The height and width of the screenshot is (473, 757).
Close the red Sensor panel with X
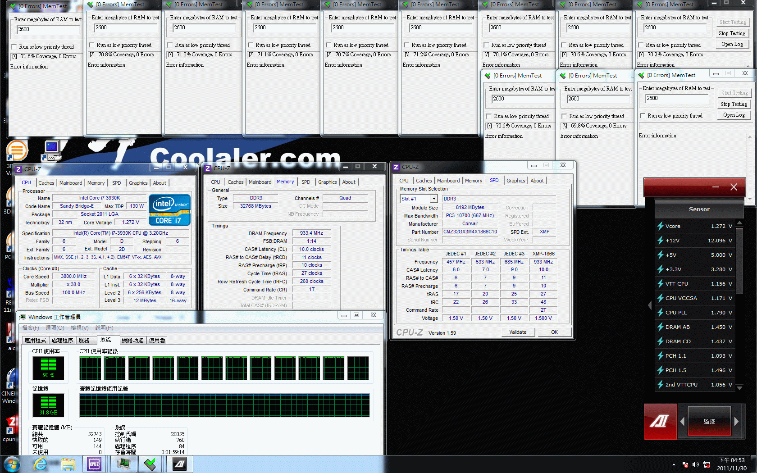[734, 187]
